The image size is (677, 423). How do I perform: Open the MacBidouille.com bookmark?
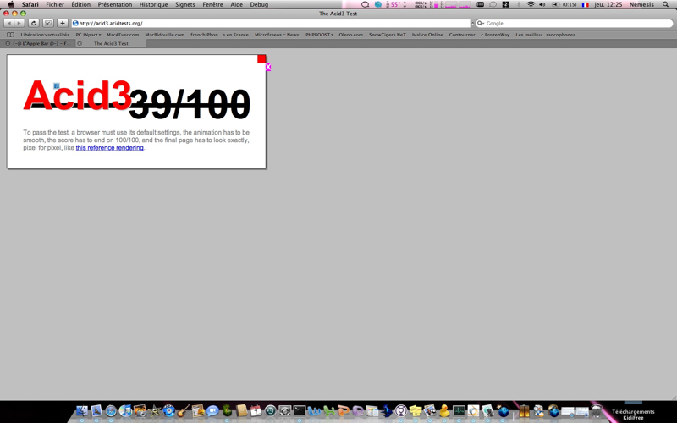tap(164, 35)
